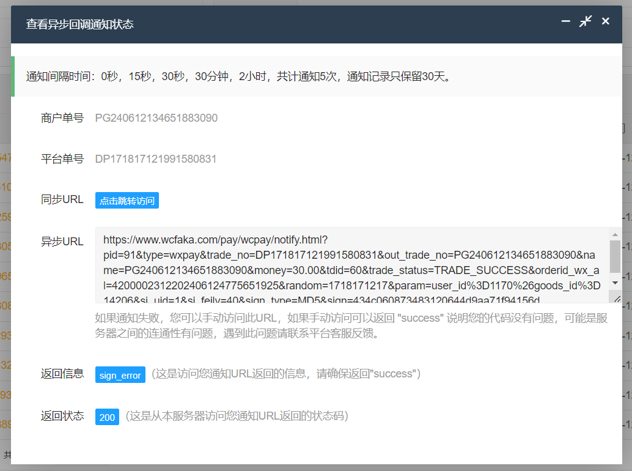Click the 返回信息 field label
The image size is (632, 471).
[62, 374]
